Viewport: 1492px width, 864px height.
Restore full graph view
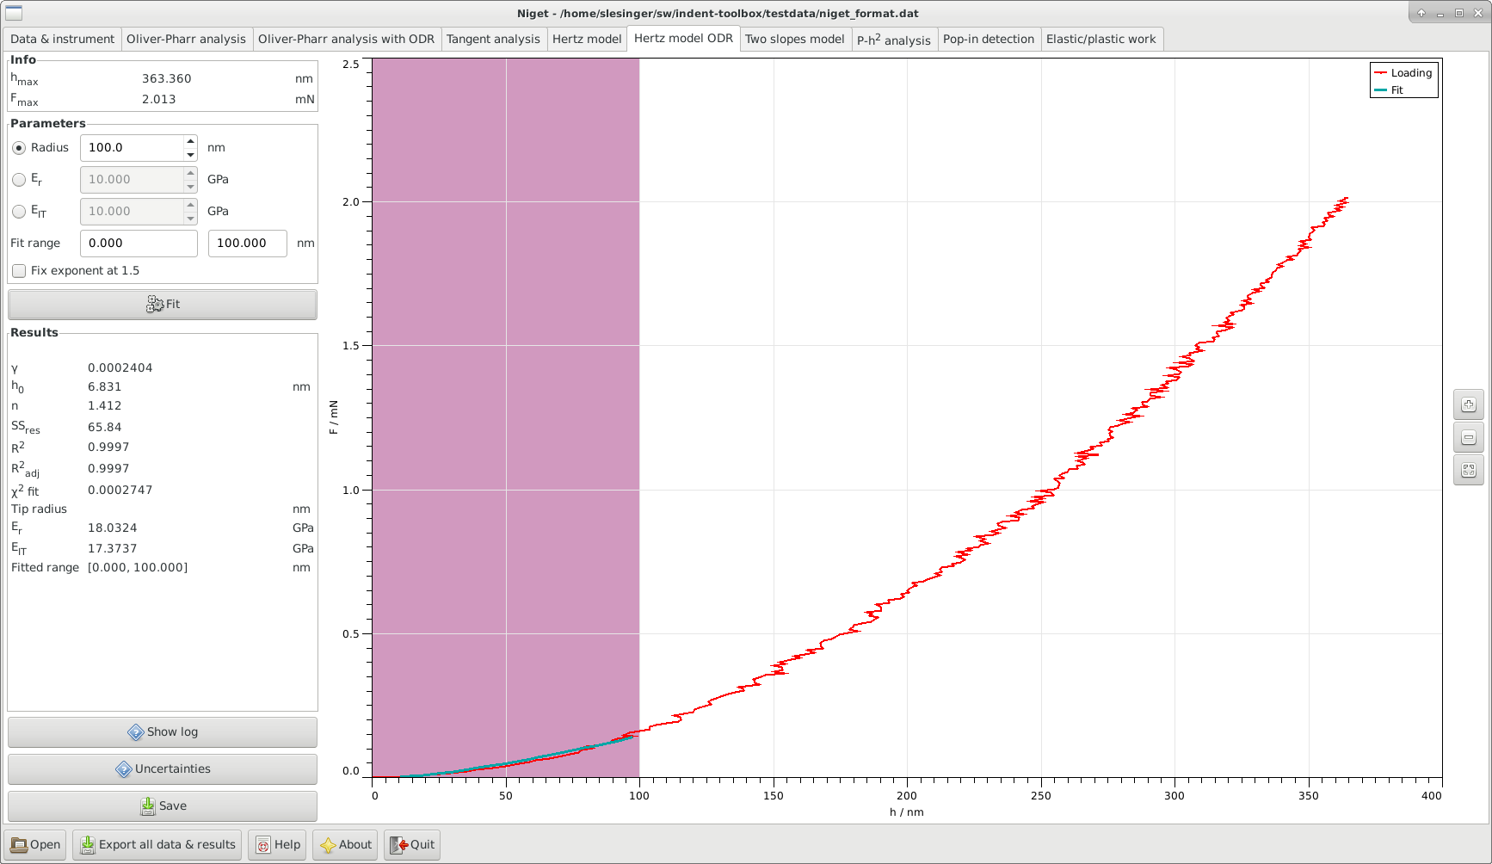click(1469, 470)
